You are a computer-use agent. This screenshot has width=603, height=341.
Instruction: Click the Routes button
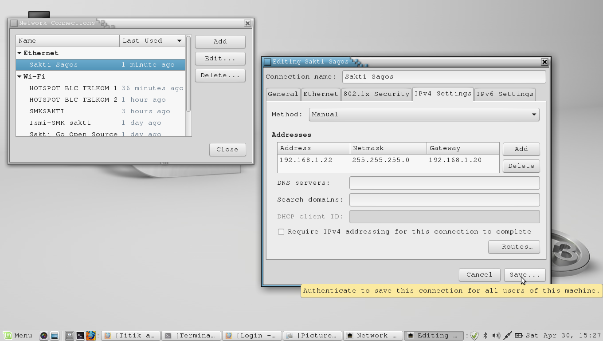tap(514, 247)
